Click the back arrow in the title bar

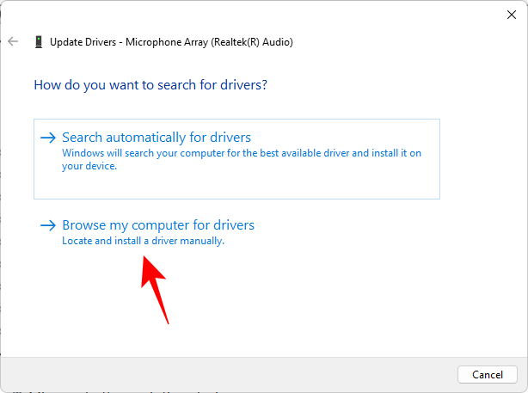click(13, 41)
